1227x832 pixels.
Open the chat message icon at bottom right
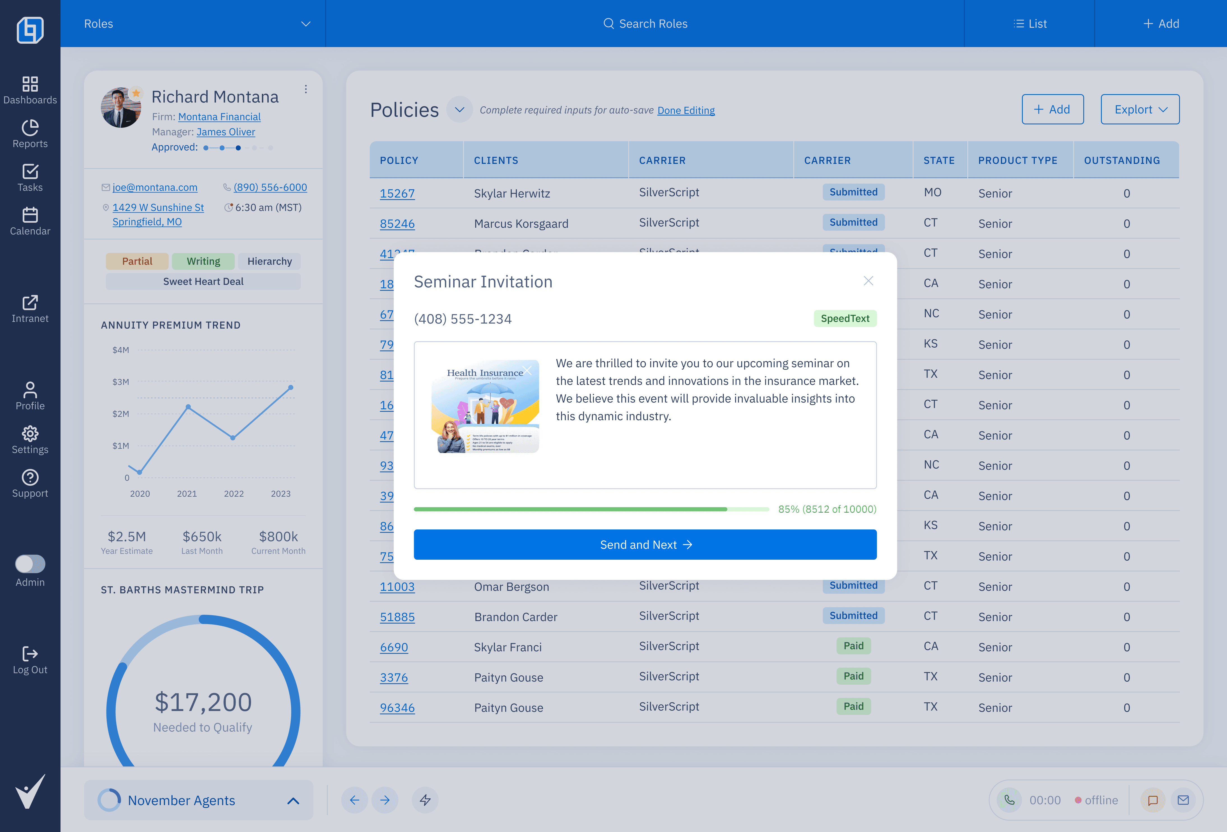pyautogui.click(x=1152, y=800)
